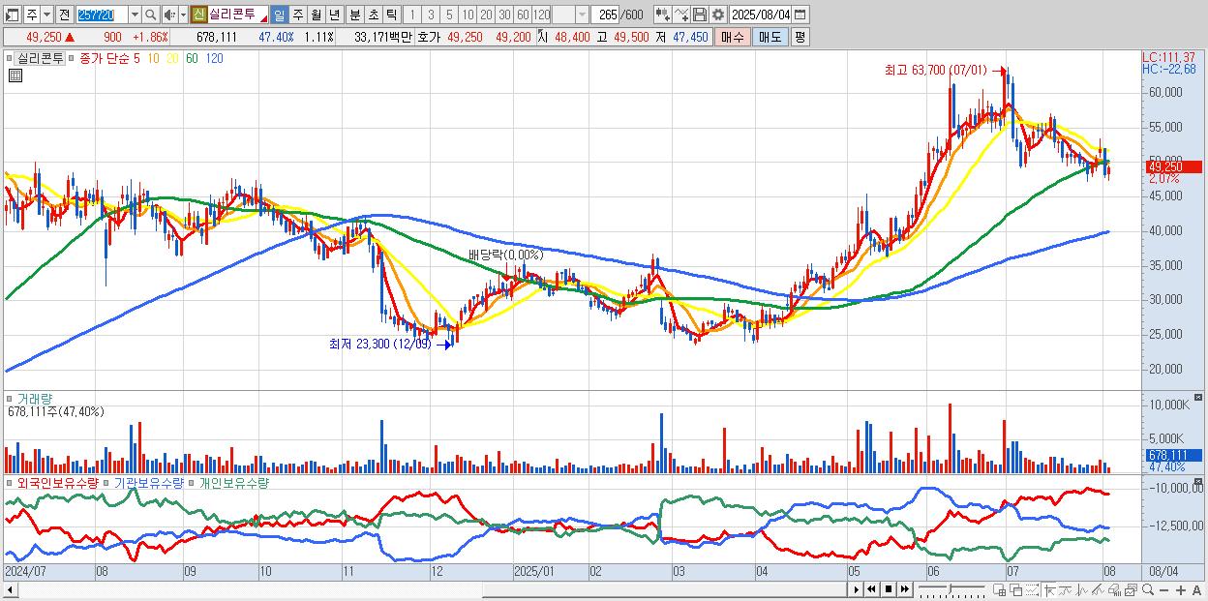Screen dimensions: 1208x601
Task: Click the stock code field 257720
Action: click(103, 15)
